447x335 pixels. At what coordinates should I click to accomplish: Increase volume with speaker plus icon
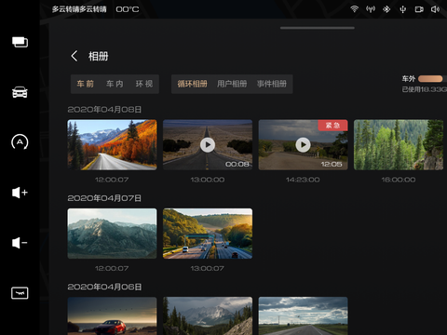[20, 193]
